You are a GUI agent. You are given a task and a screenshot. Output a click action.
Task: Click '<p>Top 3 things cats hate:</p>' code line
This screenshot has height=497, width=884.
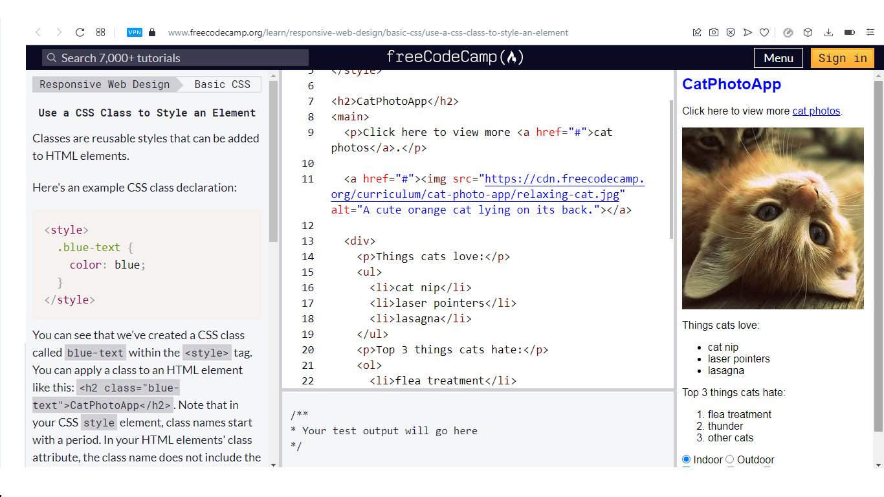point(453,349)
